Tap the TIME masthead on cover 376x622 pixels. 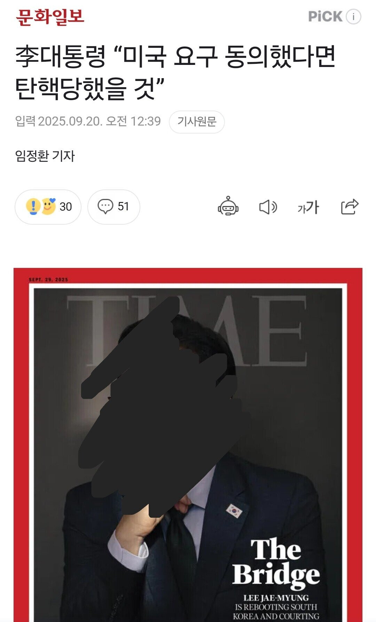click(187, 330)
